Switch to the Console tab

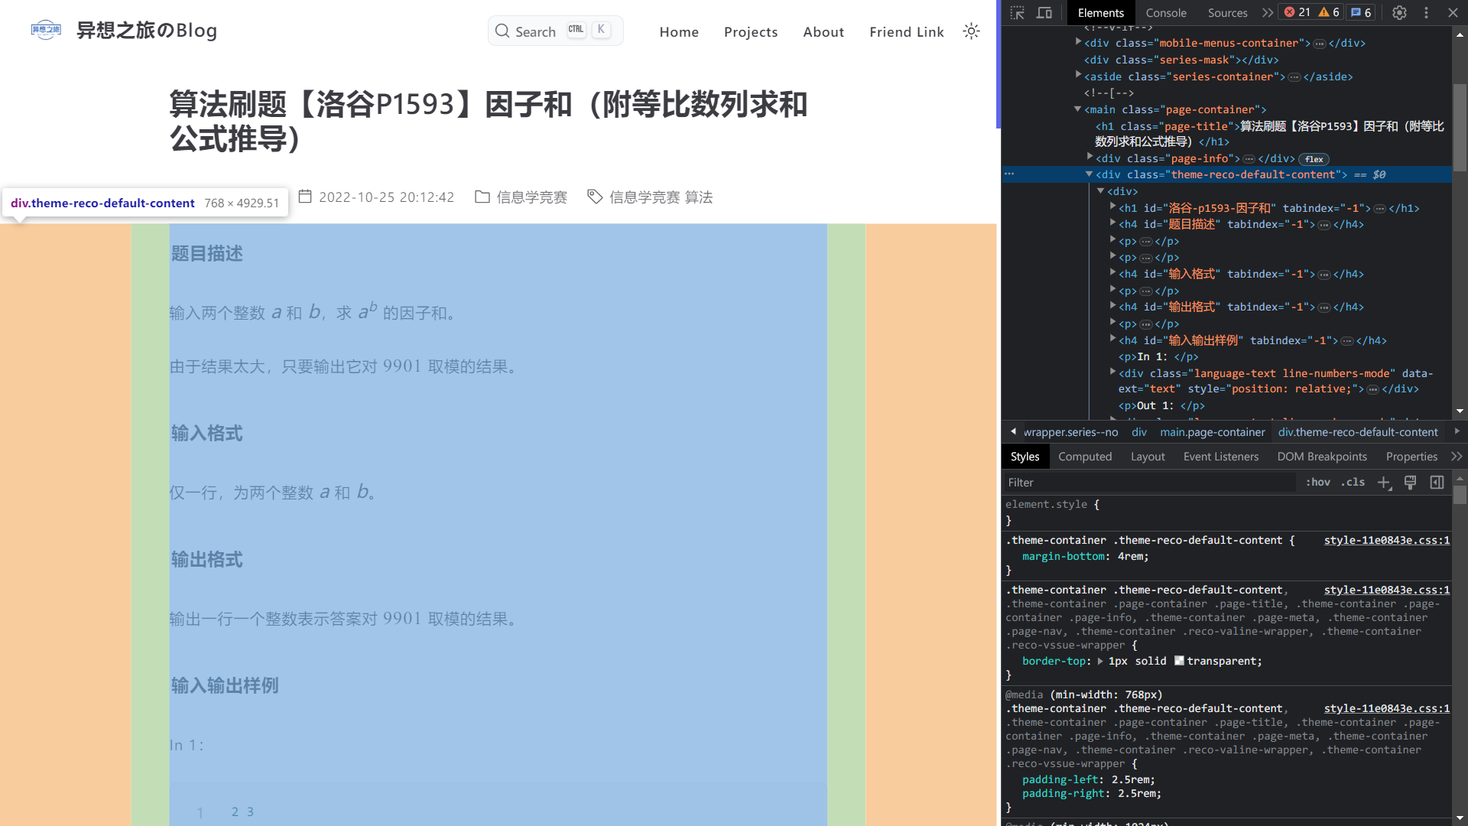coord(1165,13)
